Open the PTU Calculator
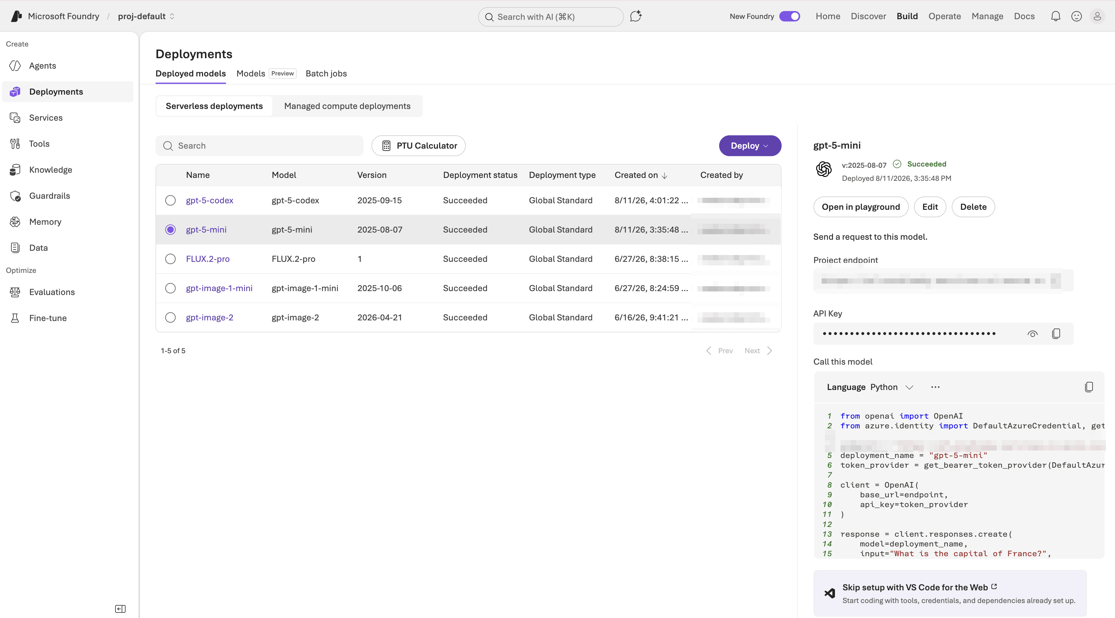 click(x=418, y=146)
